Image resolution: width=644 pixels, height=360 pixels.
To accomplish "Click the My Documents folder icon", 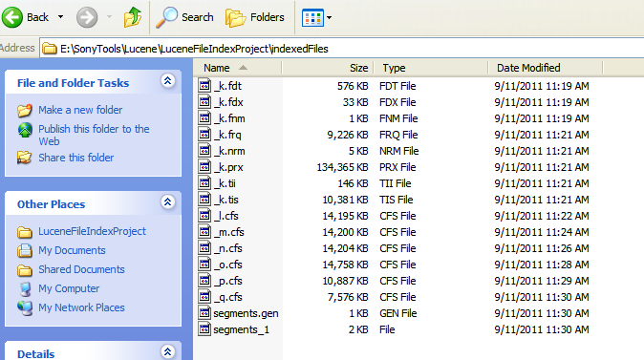I will coord(25,250).
